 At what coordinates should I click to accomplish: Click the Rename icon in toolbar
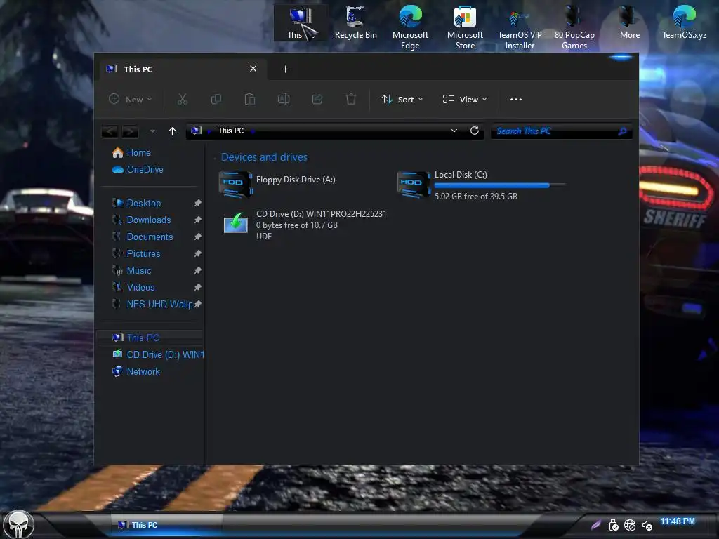(x=284, y=99)
